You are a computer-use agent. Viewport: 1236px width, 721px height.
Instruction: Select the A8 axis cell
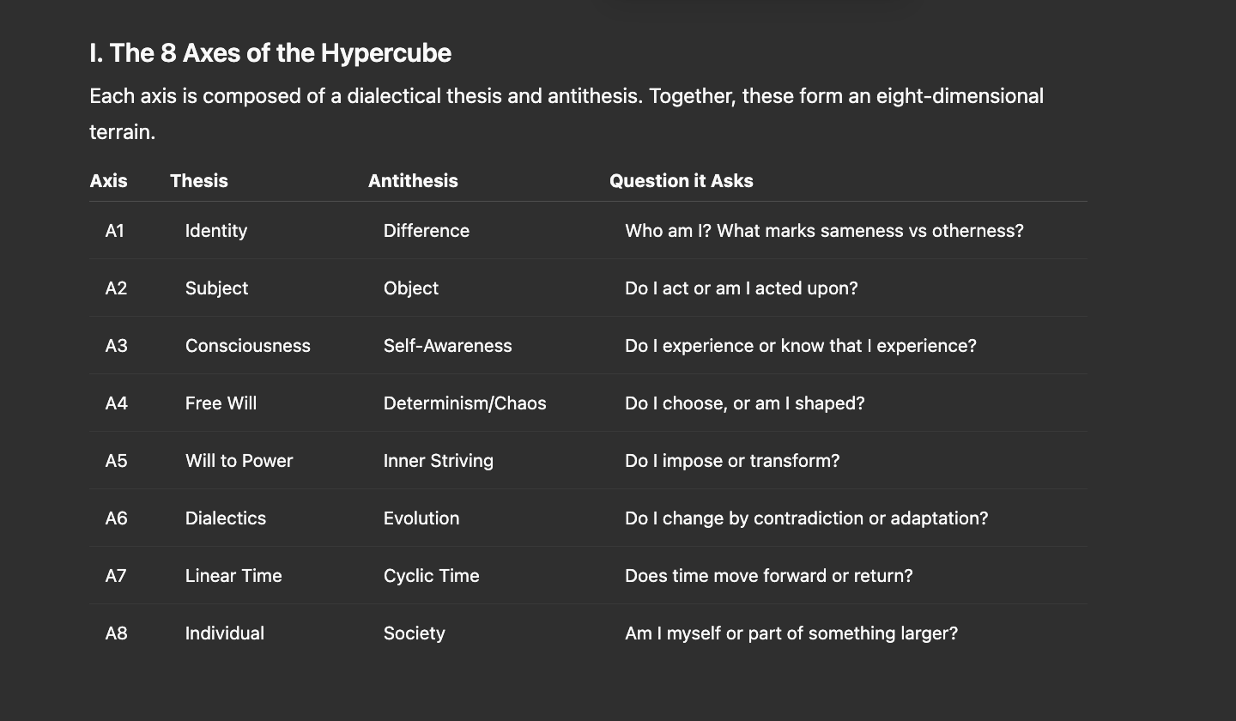[x=116, y=633]
